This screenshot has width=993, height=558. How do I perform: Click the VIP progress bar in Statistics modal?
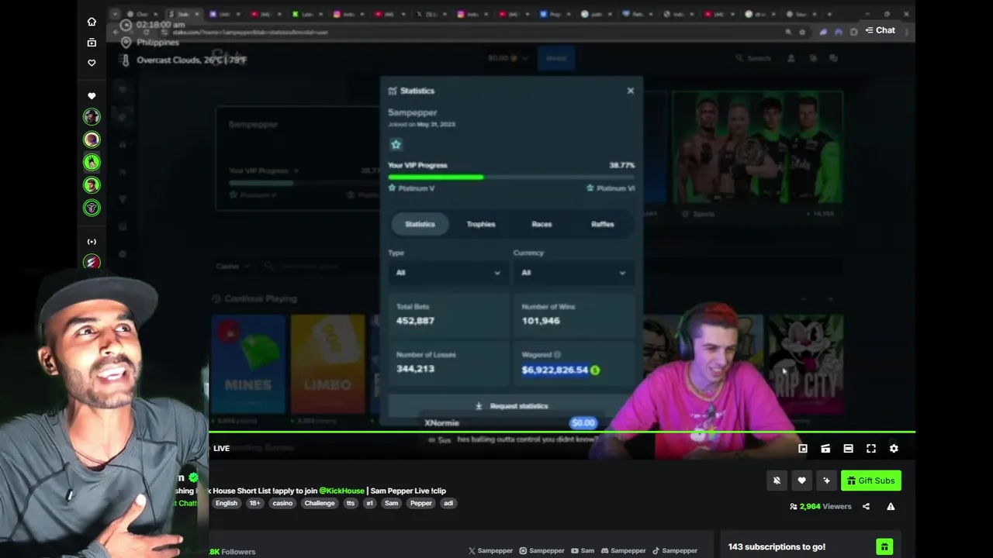511,177
